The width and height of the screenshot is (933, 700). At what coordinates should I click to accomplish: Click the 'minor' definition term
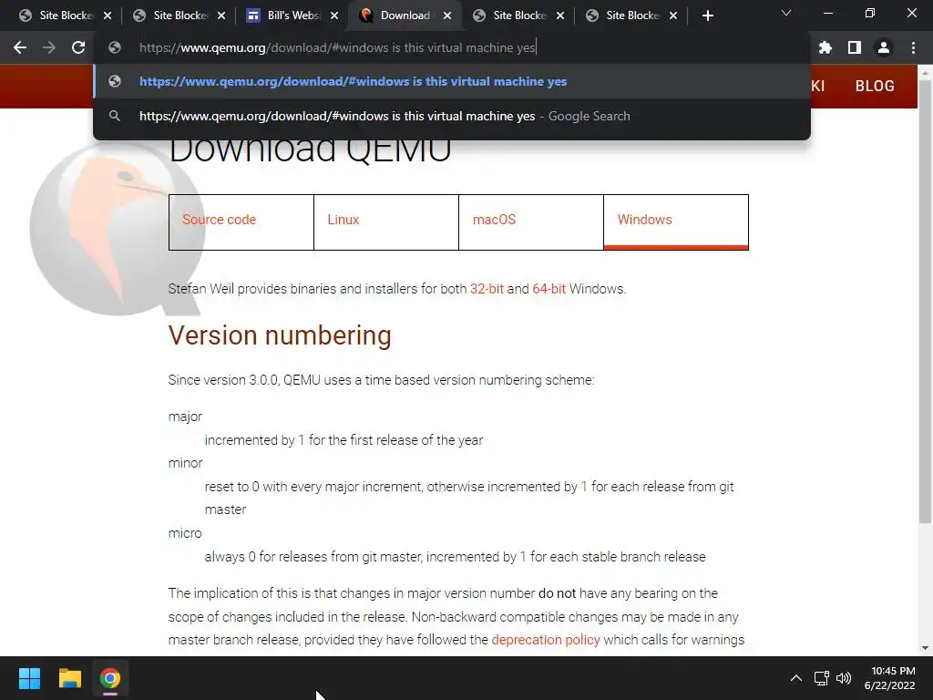coord(185,463)
